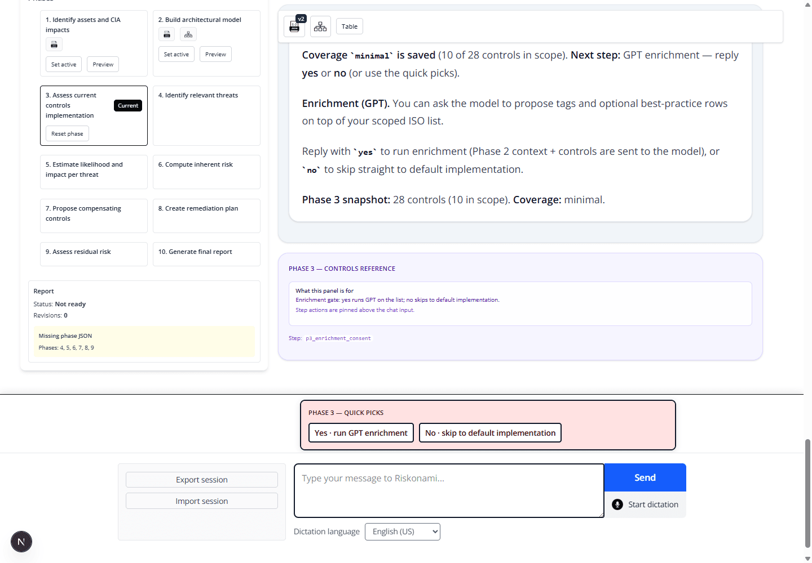Select phase 10 Generate final report card
This screenshot has height=563, width=812.
coord(206,254)
